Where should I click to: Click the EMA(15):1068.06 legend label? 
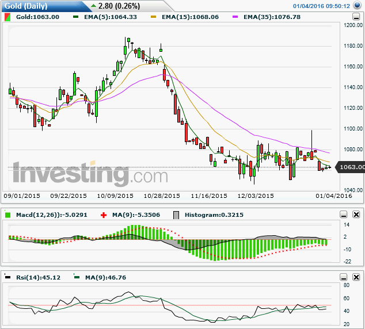[x=191, y=17]
